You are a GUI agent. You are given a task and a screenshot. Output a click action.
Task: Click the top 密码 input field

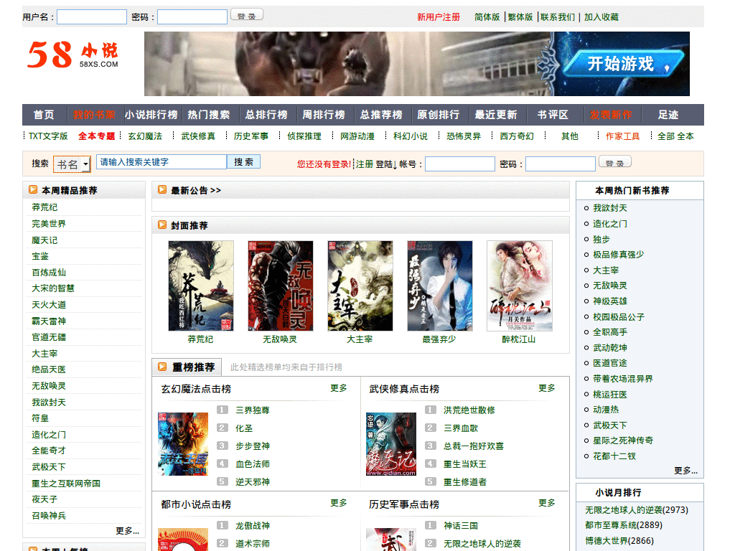click(x=192, y=17)
